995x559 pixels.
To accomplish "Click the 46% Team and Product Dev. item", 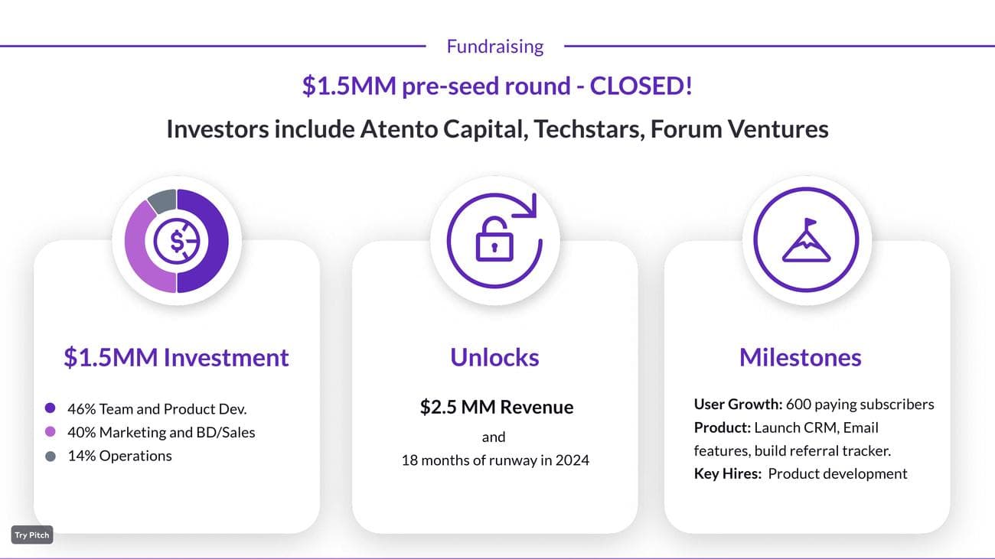I will pyautogui.click(x=157, y=409).
